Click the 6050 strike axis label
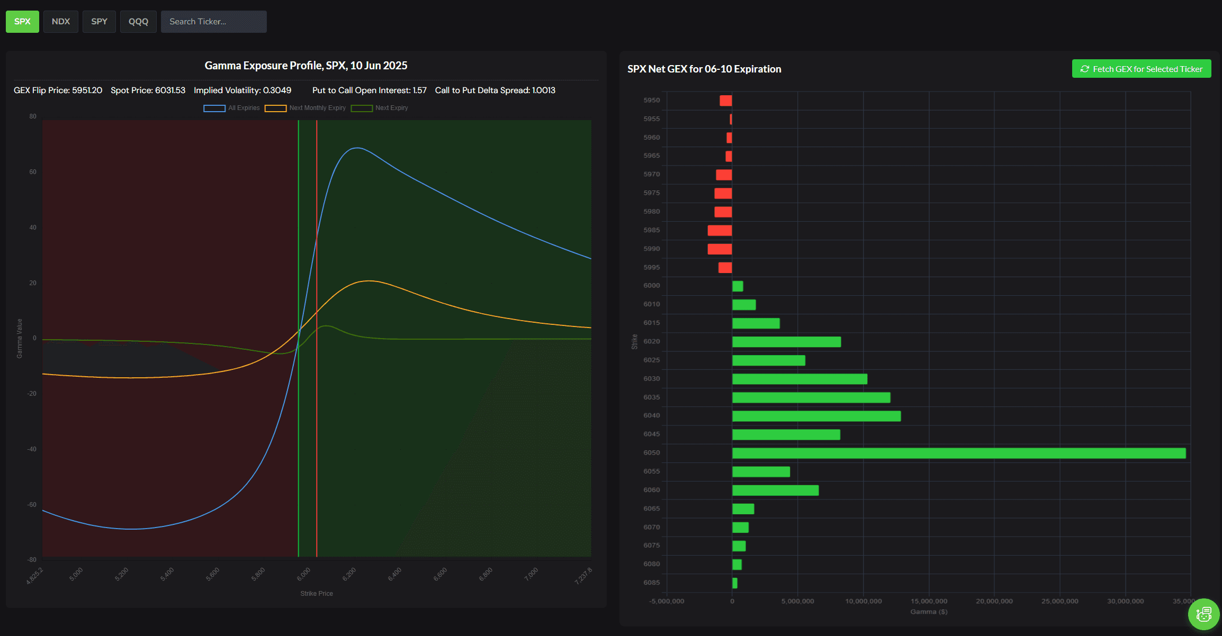Image resolution: width=1222 pixels, height=636 pixels. click(652, 453)
